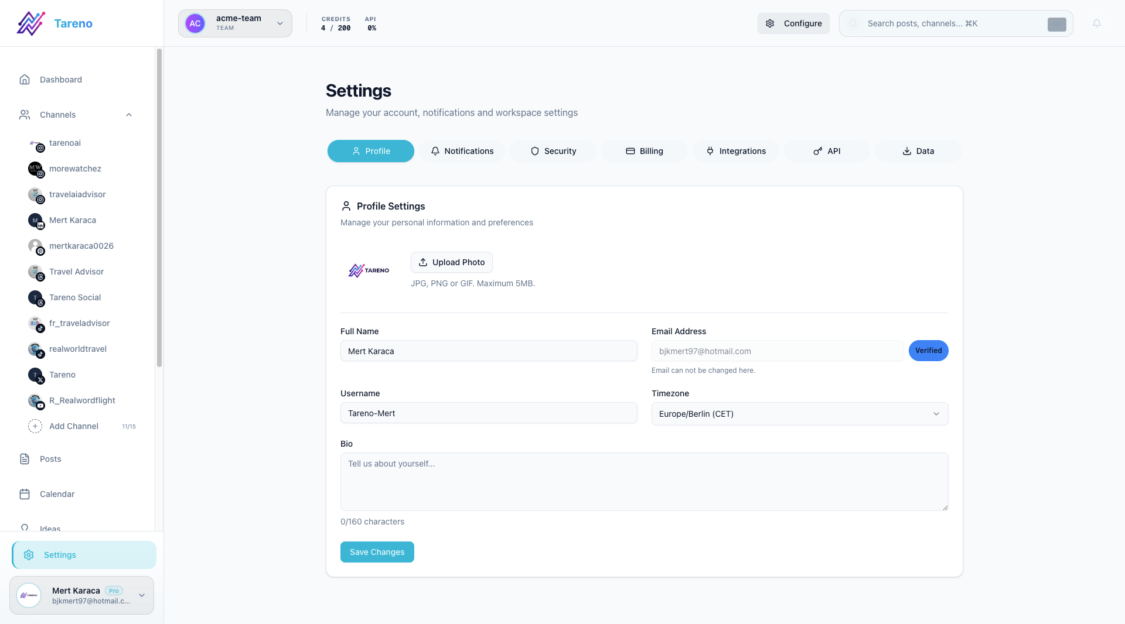Open the Settings panel from sidebar

[x=60, y=554]
